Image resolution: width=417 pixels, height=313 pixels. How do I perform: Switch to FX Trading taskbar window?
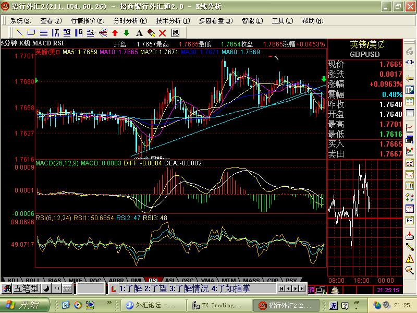tap(219, 305)
